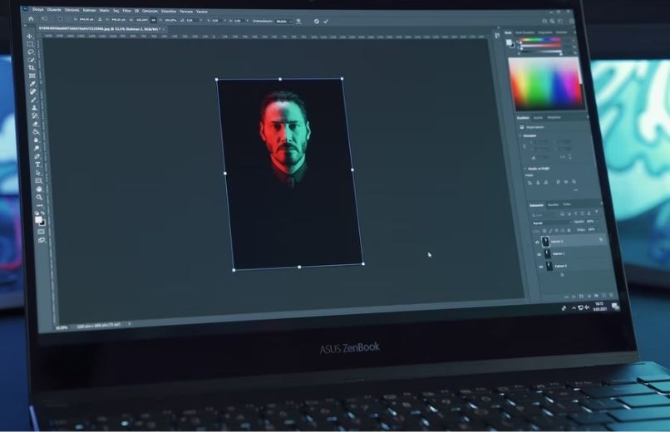Click inside the color spectrum picker
Image resolution: width=670 pixels, height=432 pixels.
(546, 83)
